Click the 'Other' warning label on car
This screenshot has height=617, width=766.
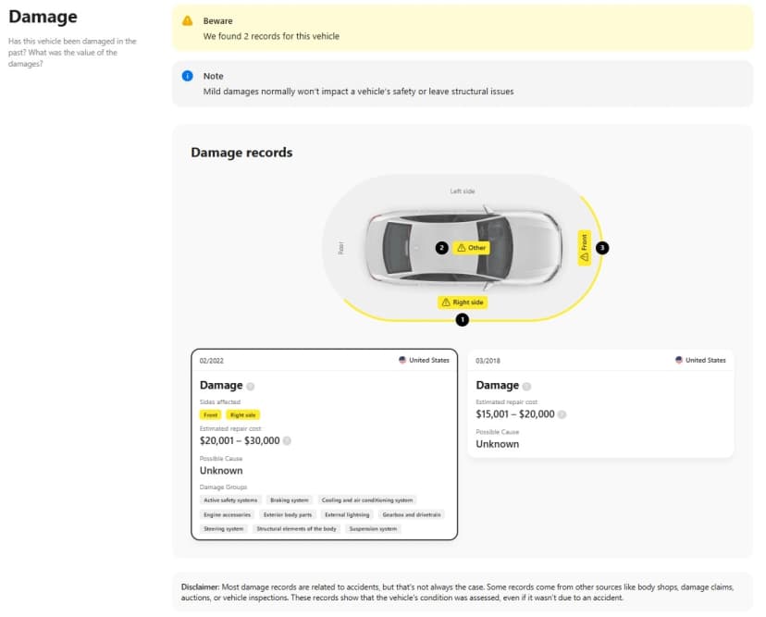471,248
